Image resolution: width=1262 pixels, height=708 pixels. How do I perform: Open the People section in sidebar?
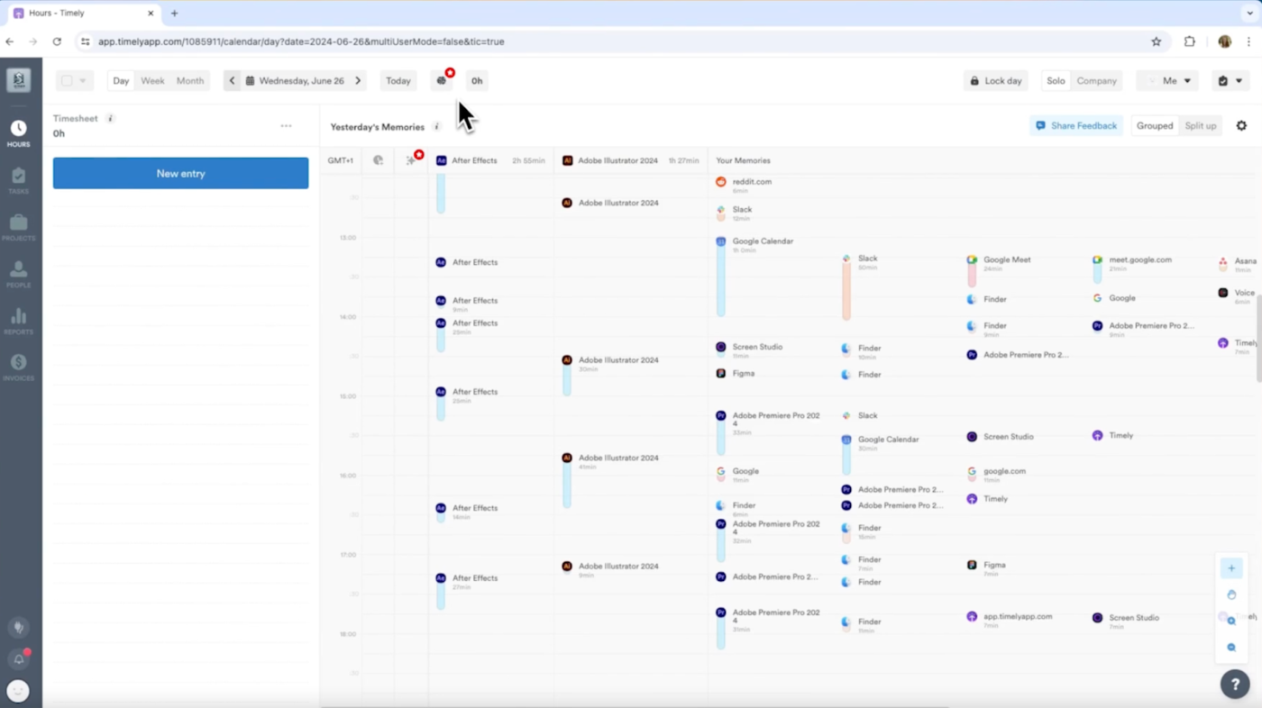click(x=18, y=274)
